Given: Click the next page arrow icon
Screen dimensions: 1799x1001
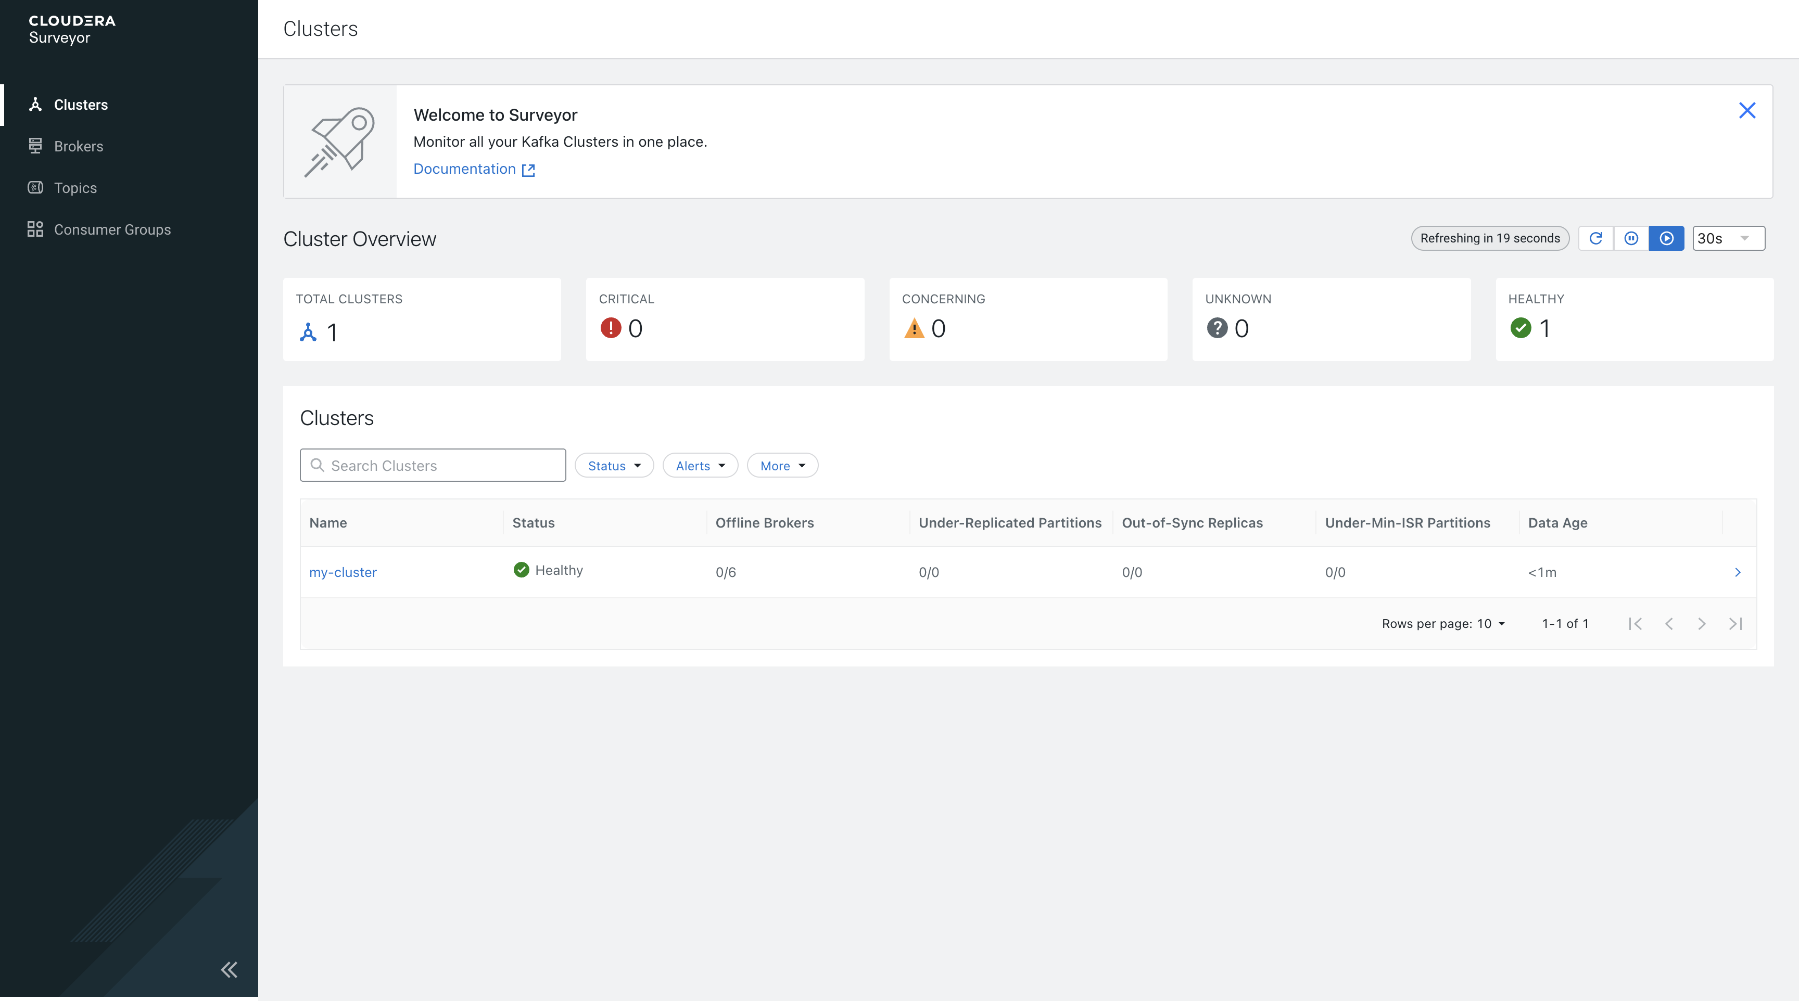Looking at the screenshot, I should click(x=1701, y=623).
